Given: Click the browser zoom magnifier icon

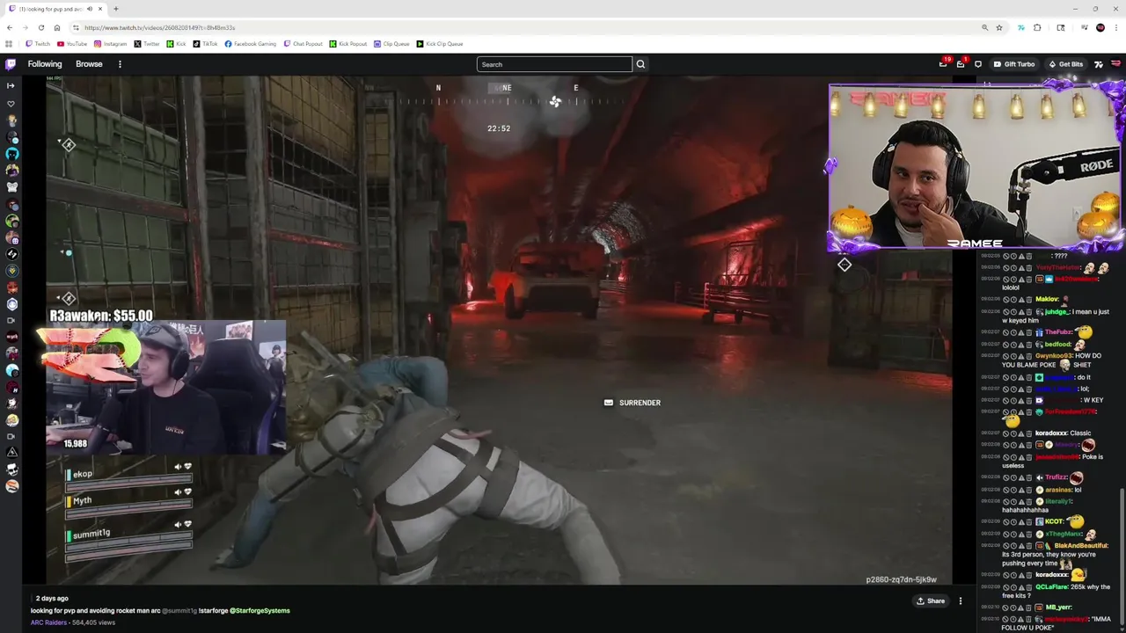Looking at the screenshot, I should (984, 27).
